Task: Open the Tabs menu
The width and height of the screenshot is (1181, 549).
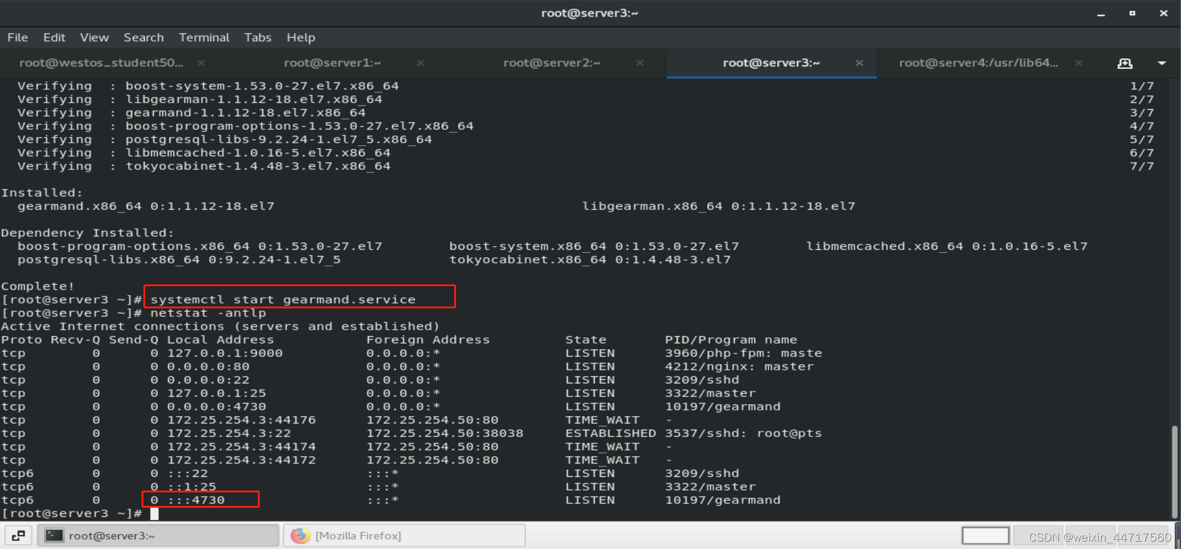Action: point(257,38)
